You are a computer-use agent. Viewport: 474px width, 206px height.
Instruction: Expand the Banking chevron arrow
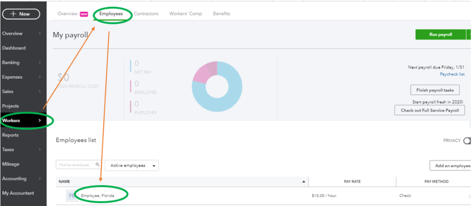click(x=39, y=63)
